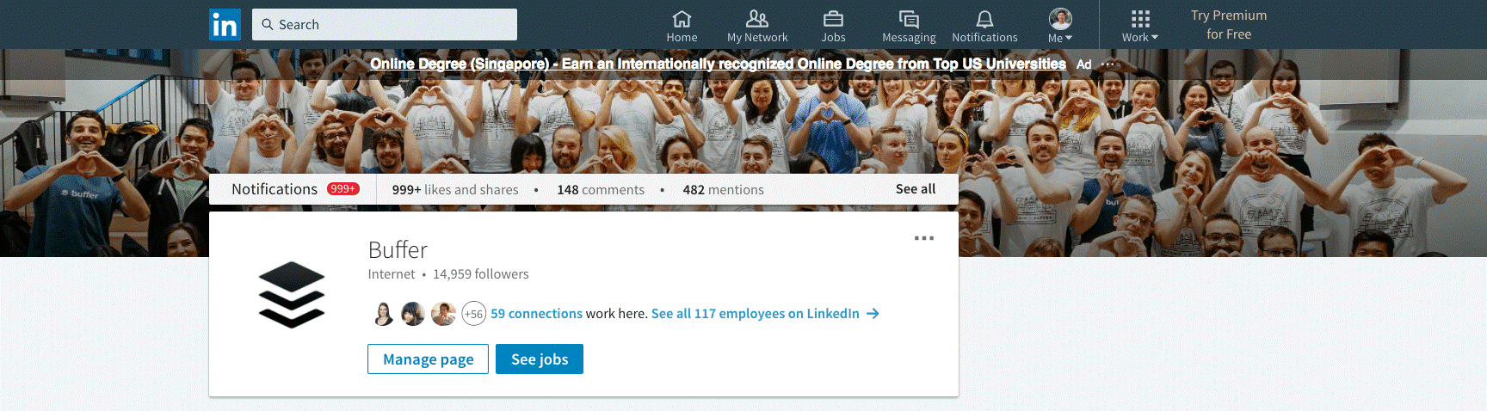
Task: Open the ad options ellipsis menu
Action: (x=1108, y=64)
